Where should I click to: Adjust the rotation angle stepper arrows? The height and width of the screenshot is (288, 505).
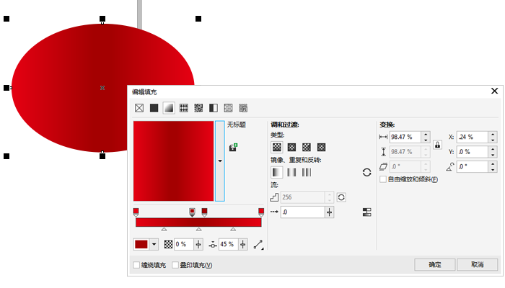click(493, 166)
